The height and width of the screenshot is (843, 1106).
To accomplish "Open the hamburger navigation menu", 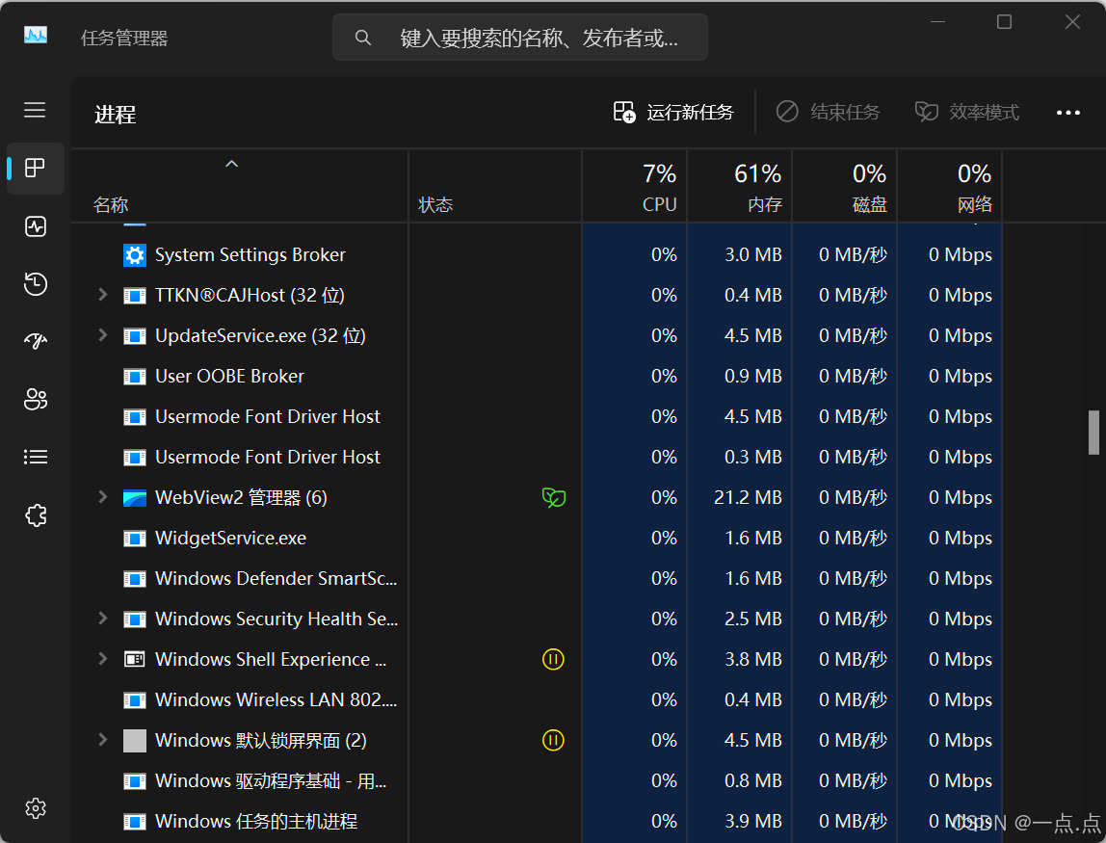I will tap(35, 110).
